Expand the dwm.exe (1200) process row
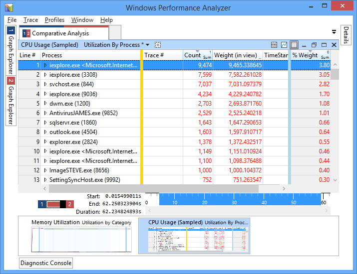This screenshot has height=274, width=357. pyautogui.click(x=45, y=104)
